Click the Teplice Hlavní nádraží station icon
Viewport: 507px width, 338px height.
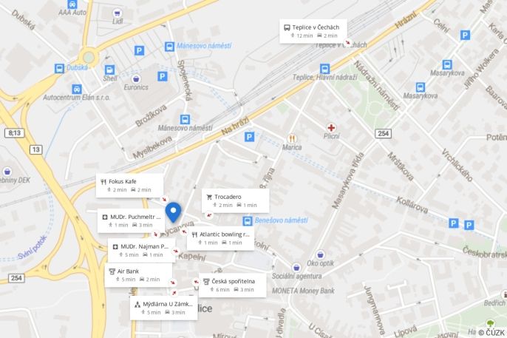[x=324, y=69]
